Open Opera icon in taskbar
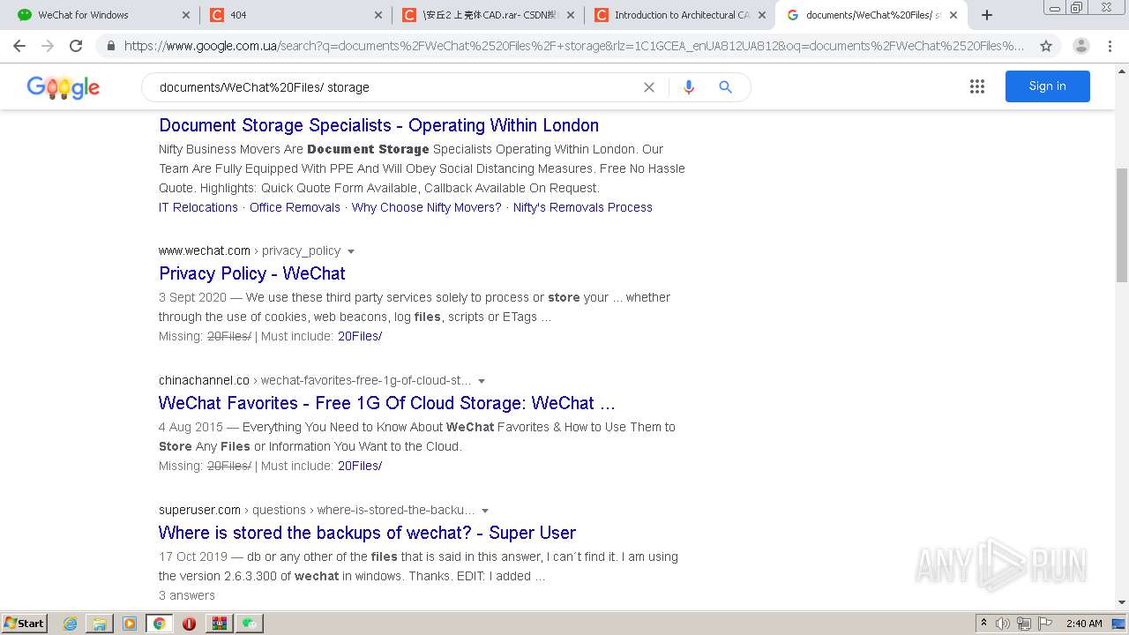The width and height of the screenshot is (1129, 635). coord(189,624)
